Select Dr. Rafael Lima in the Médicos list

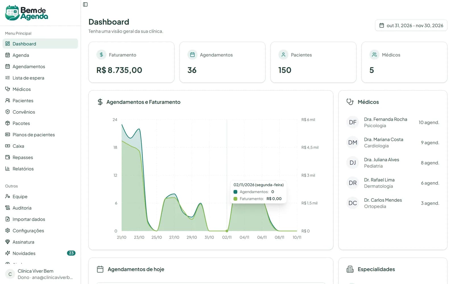coord(393,183)
